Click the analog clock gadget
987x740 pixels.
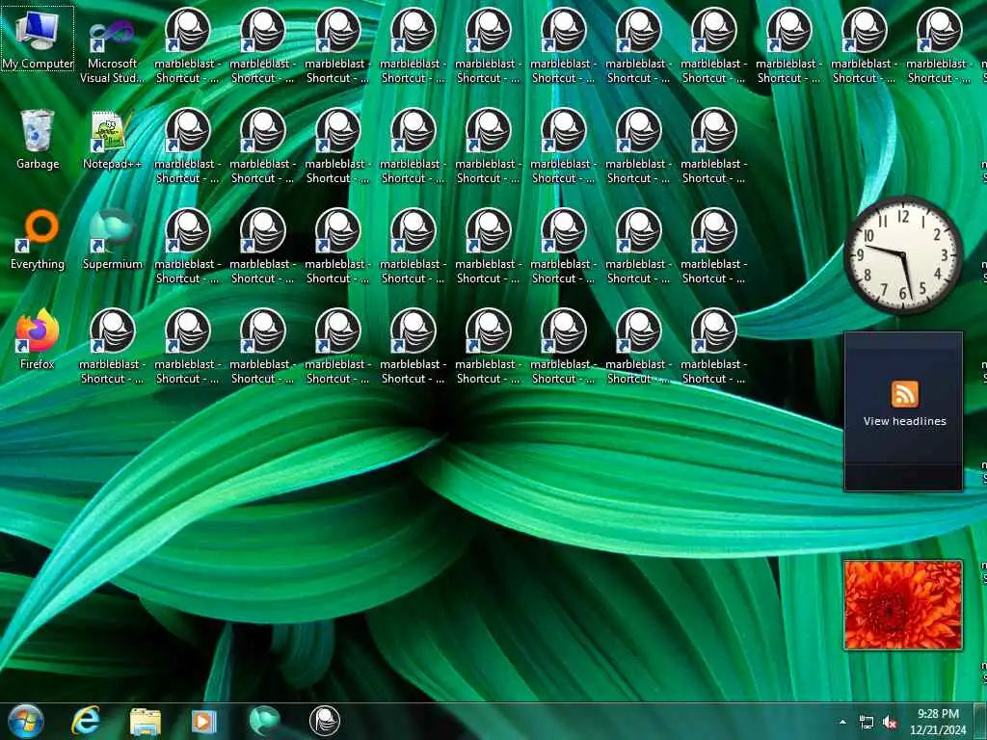pyautogui.click(x=903, y=254)
